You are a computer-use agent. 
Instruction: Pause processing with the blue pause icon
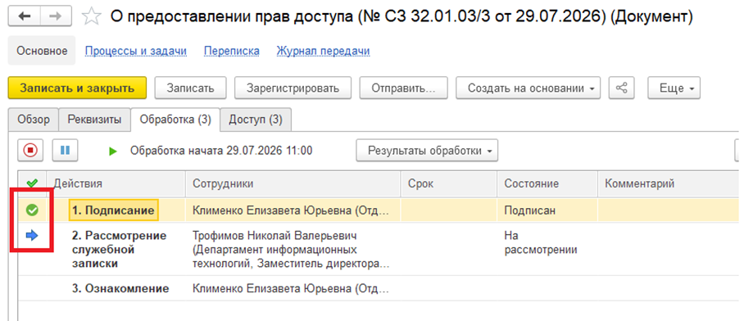(65, 151)
